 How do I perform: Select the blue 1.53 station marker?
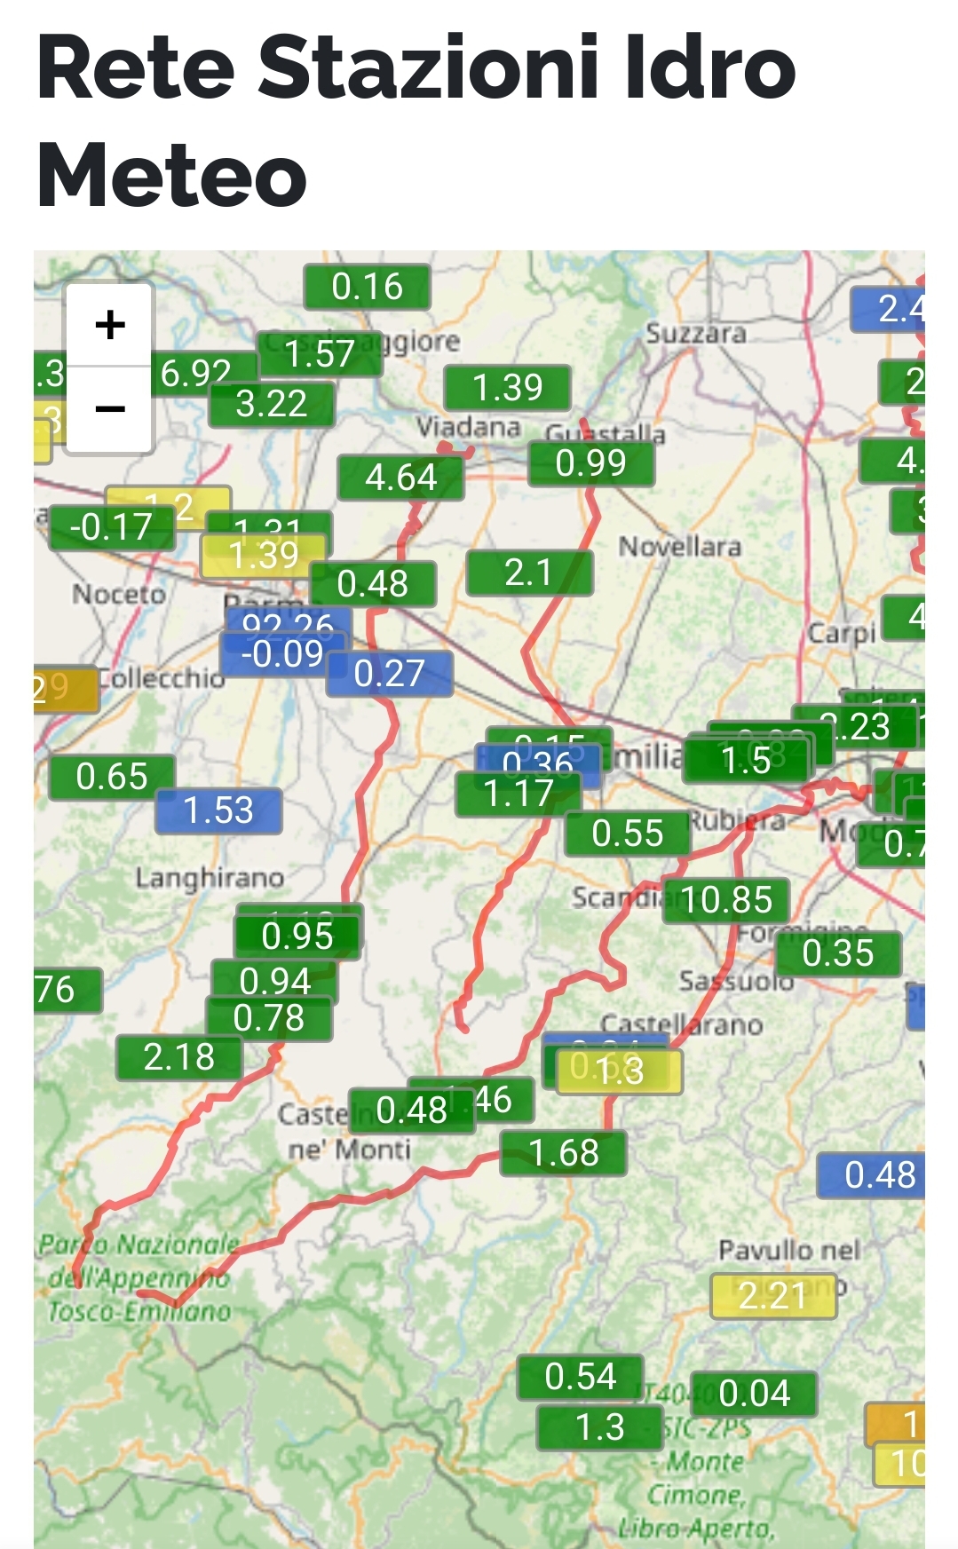(218, 810)
